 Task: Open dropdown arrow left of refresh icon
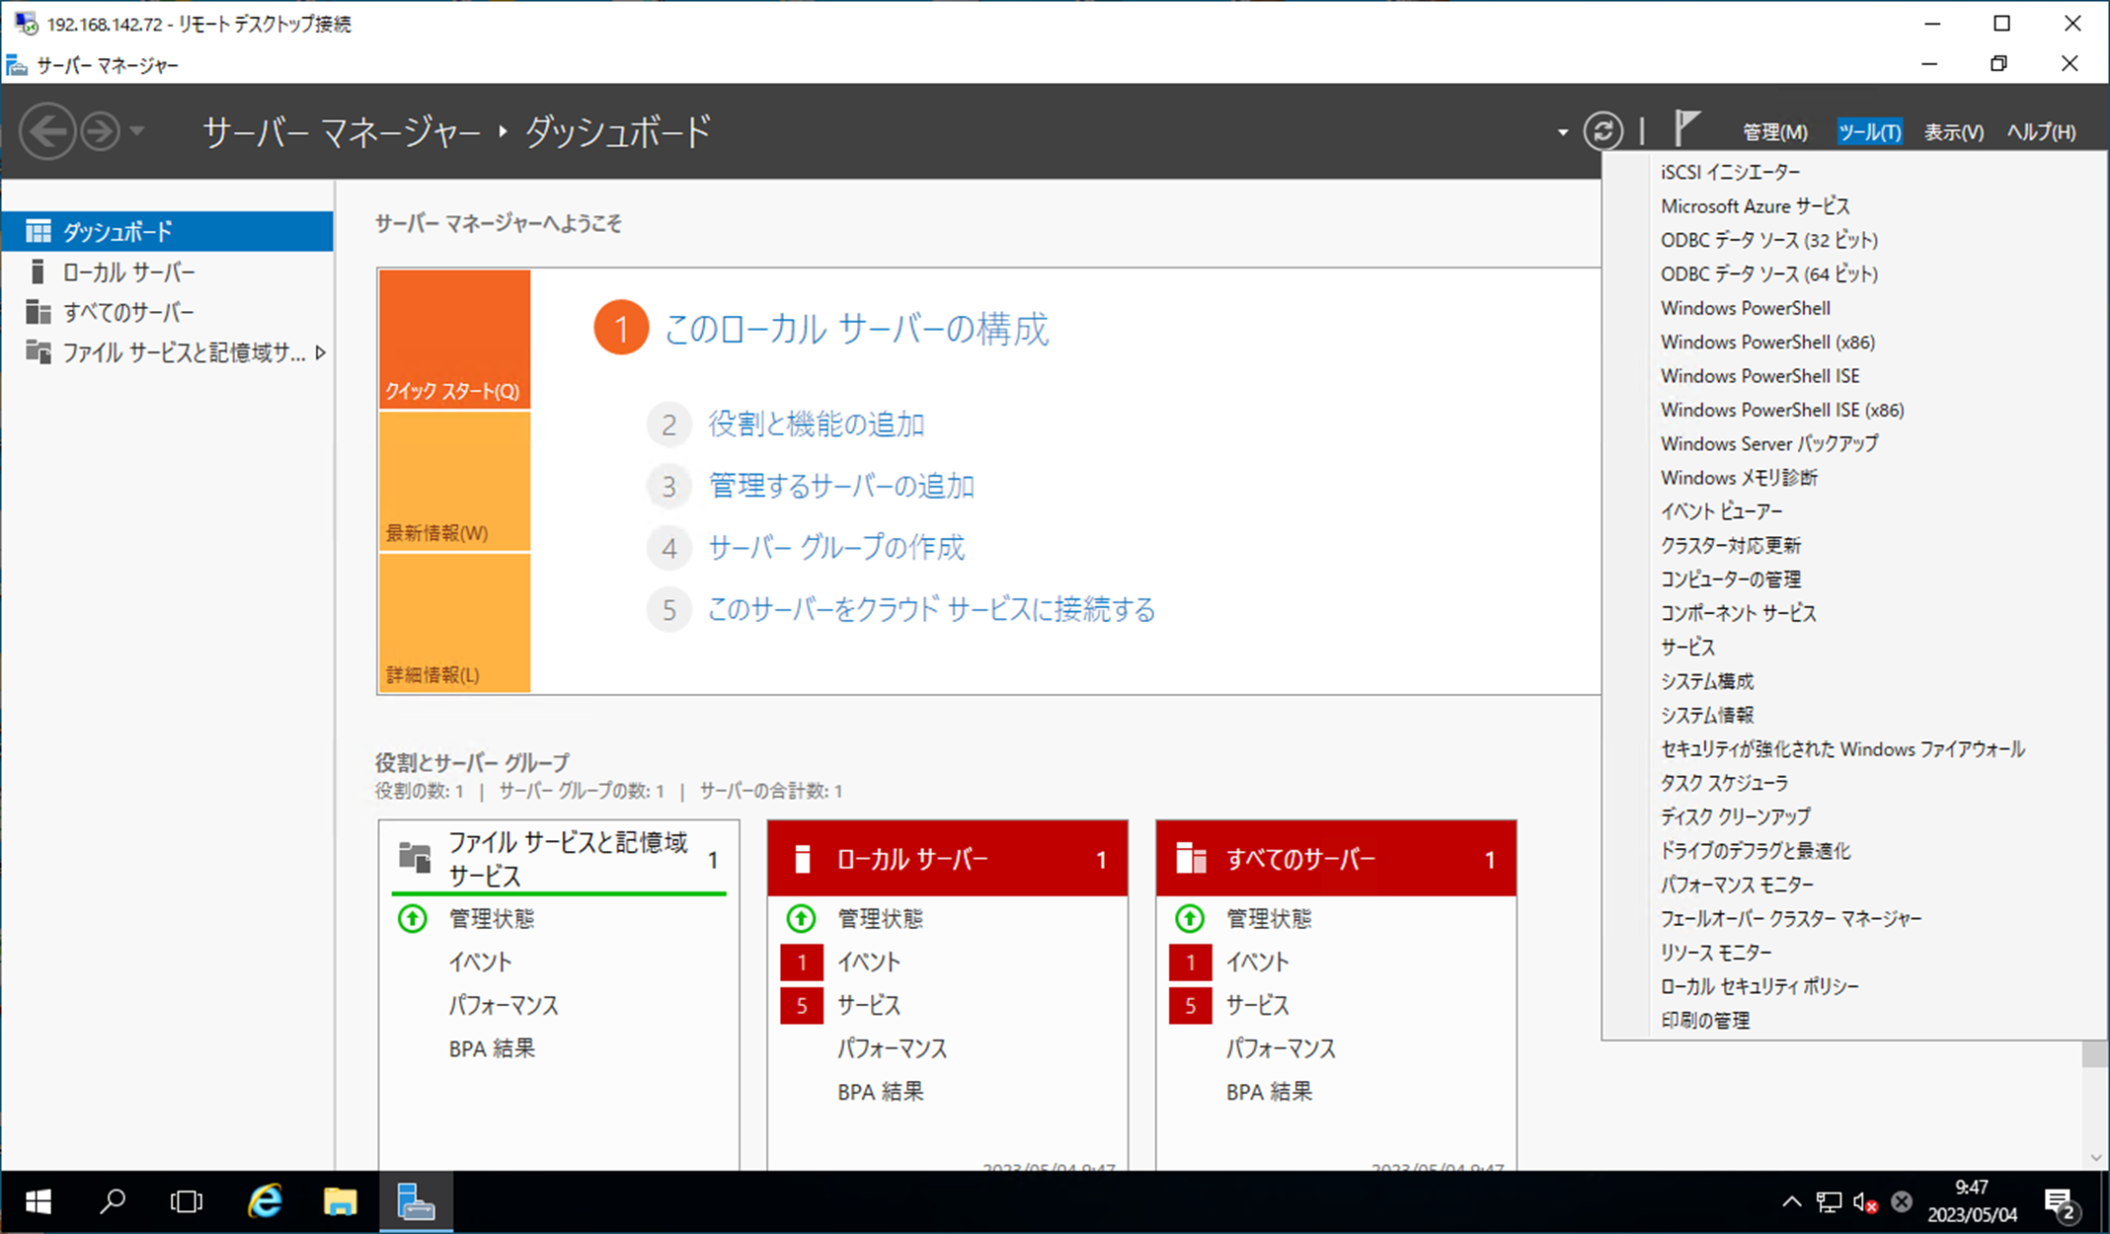click(1562, 132)
